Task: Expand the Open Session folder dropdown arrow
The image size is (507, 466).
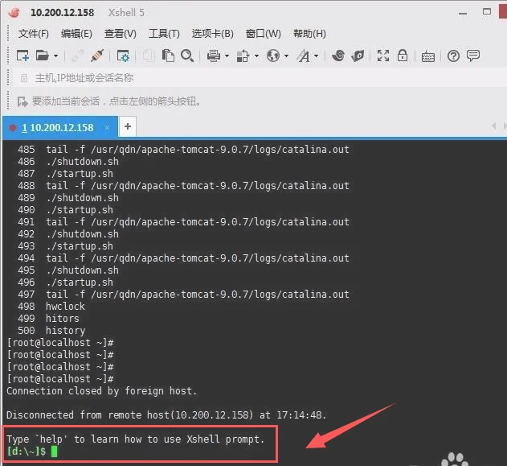Action: (x=56, y=56)
